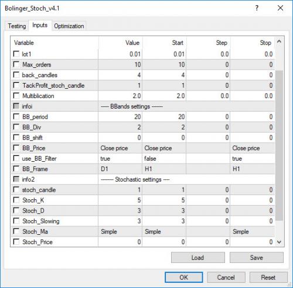The width and height of the screenshot is (293, 288).
Task: Click the Multiblication value field 2.0
Action: coord(120,96)
